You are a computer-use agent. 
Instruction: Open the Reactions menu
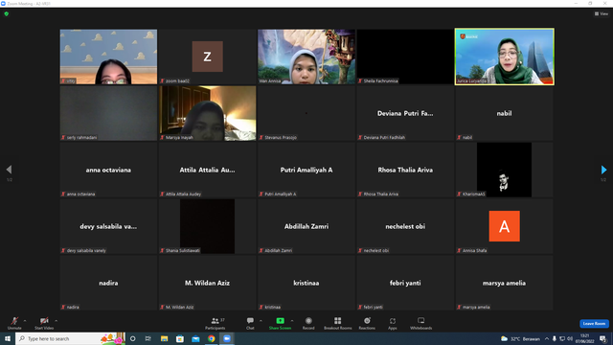click(x=367, y=323)
